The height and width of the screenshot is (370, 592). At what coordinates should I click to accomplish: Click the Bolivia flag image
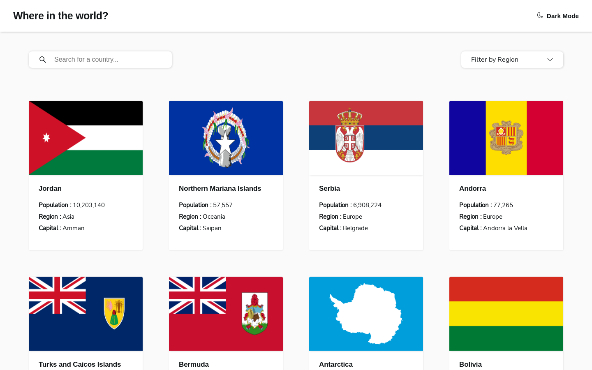tap(506, 314)
